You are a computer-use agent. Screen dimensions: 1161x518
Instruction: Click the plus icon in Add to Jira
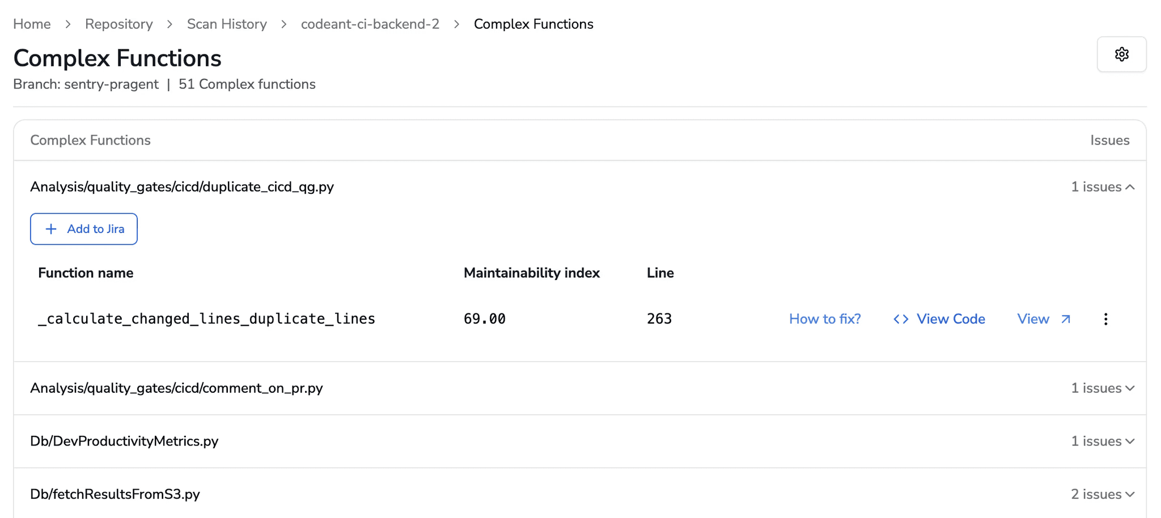pos(51,229)
